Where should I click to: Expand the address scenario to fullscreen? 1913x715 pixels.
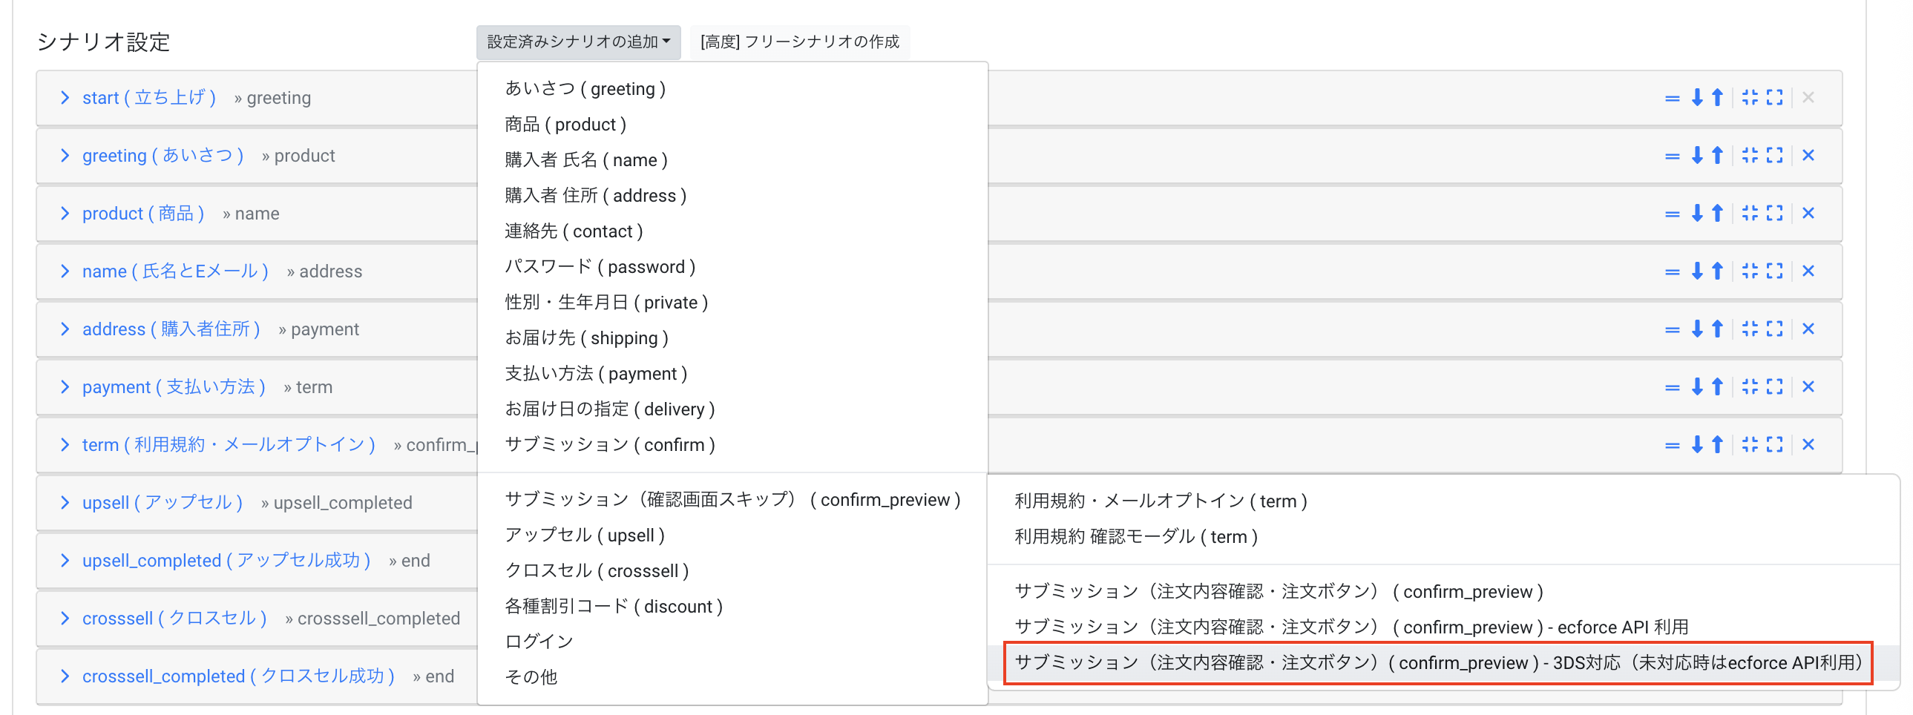tap(1775, 329)
